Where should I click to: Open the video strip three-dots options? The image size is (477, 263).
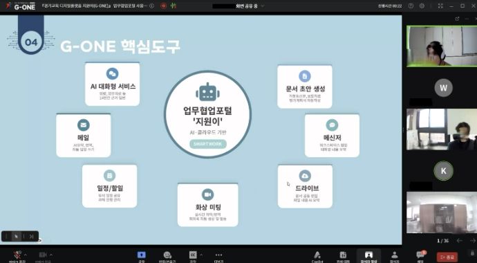pos(467,19)
